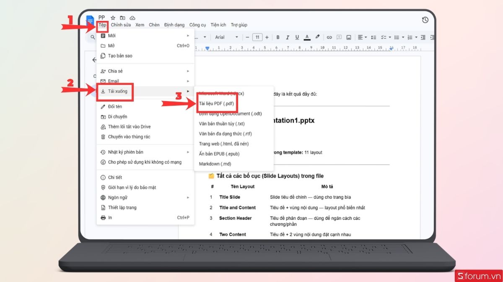Choose Tạo bản sao from the menu
Image resolution: width=503 pixels, height=282 pixels.
click(x=121, y=56)
